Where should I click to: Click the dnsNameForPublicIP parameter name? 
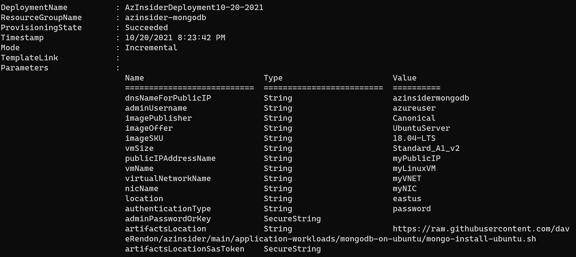[168, 98]
